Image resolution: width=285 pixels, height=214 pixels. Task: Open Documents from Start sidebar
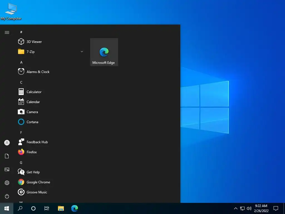tap(7, 156)
